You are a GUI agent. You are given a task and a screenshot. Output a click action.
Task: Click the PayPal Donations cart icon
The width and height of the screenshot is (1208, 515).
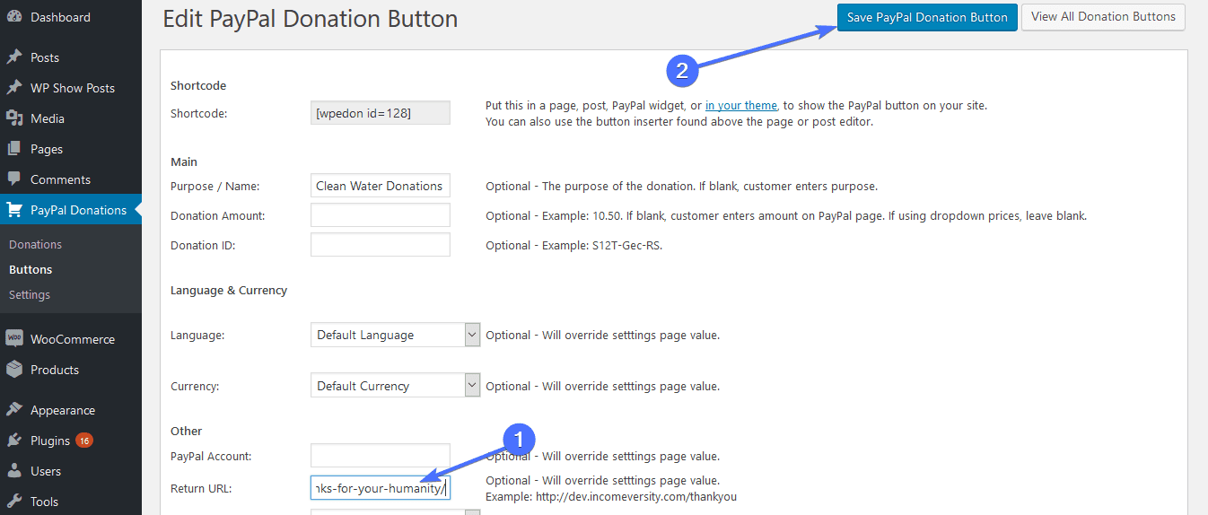click(14, 210)
